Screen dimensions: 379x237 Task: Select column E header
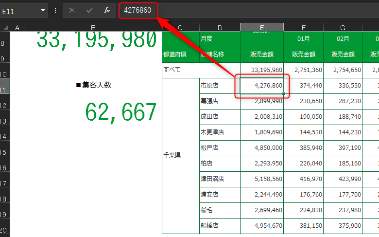[x=262, y=27]
